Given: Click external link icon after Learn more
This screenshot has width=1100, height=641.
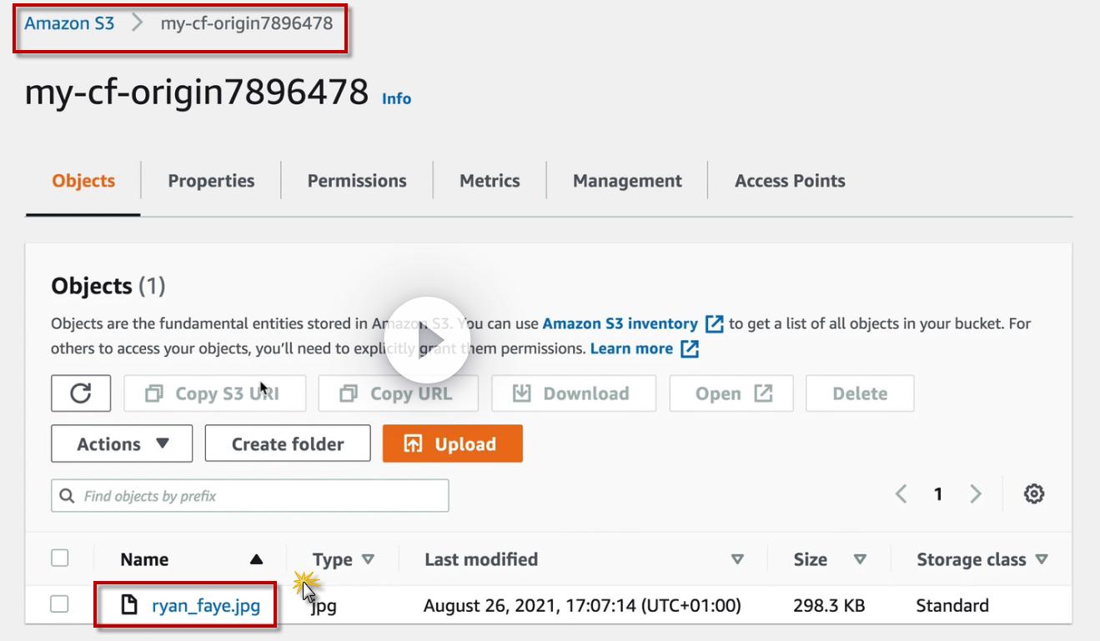Looking at the screenshot, I should pos(690,348).
